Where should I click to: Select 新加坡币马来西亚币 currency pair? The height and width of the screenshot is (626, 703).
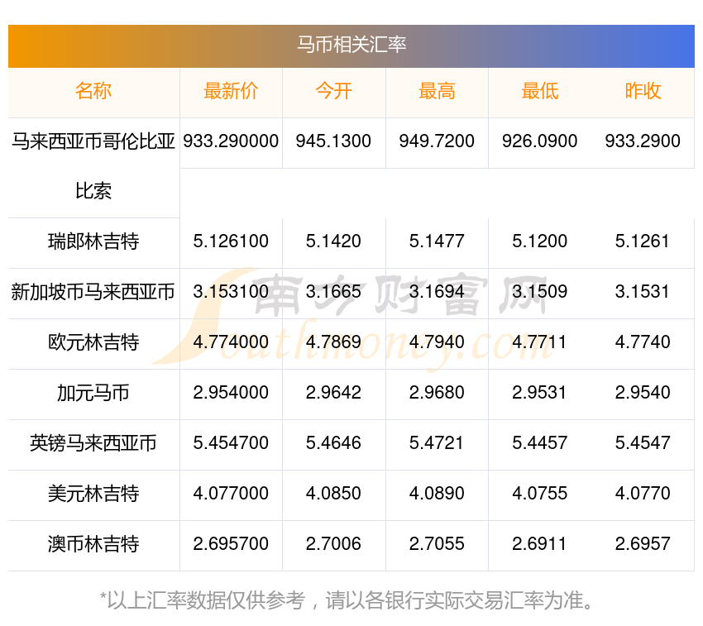click(x=93, y=292)
